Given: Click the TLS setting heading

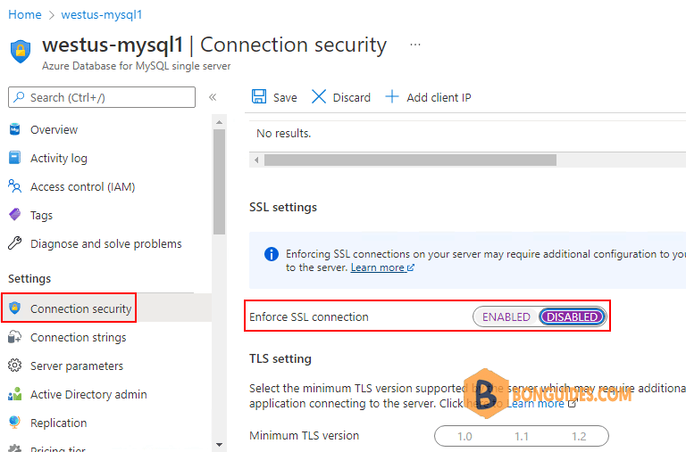Looking at the screenshot, I should (x=280, y=359).
